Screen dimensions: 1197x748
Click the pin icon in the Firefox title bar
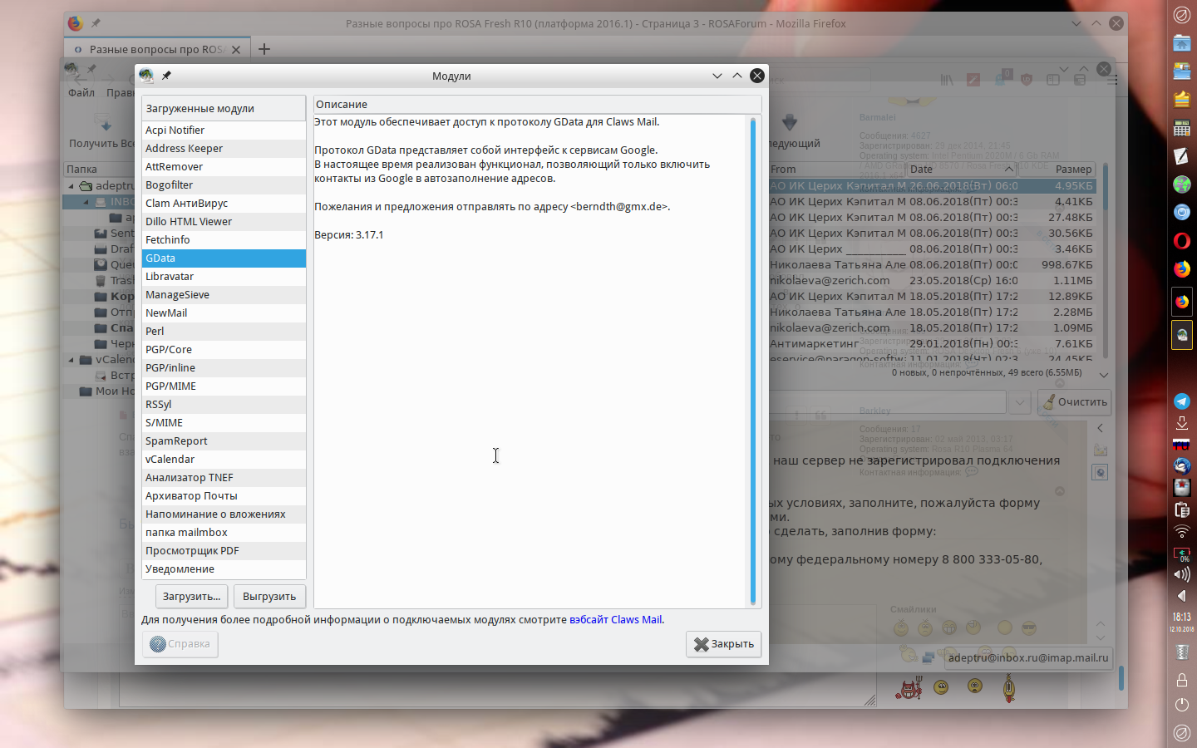pyautogui.click(x=96, y=23)
